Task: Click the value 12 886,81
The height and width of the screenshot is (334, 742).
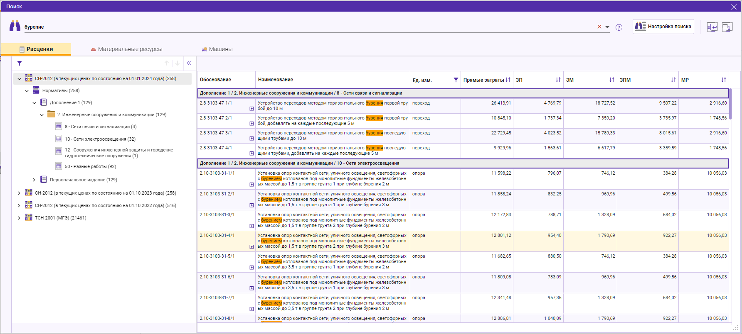Action: (x=501, y=318)
